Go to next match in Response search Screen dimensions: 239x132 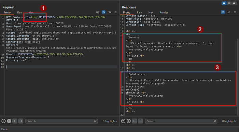click(x=140, y=121)
